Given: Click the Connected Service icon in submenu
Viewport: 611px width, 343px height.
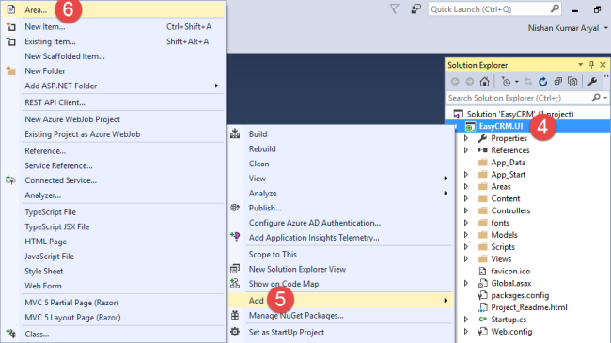Looking at the screenshot, I should tap(11, 180).
